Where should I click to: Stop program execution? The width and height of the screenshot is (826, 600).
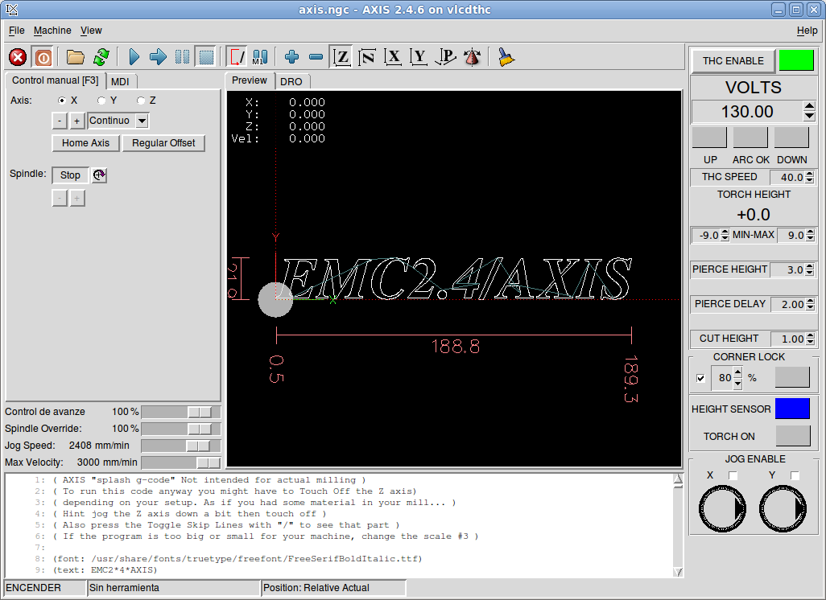(206, 57)
